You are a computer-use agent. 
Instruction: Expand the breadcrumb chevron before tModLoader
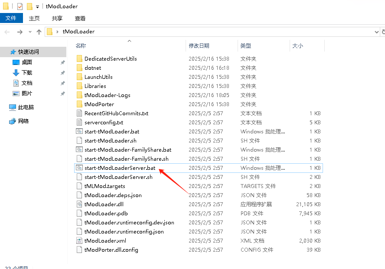pyautogui.click(x=57, y=32)
